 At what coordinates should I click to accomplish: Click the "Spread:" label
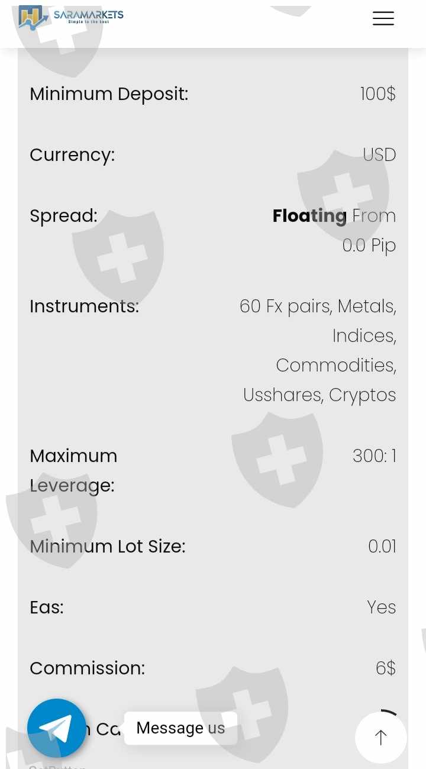[63, 216]
